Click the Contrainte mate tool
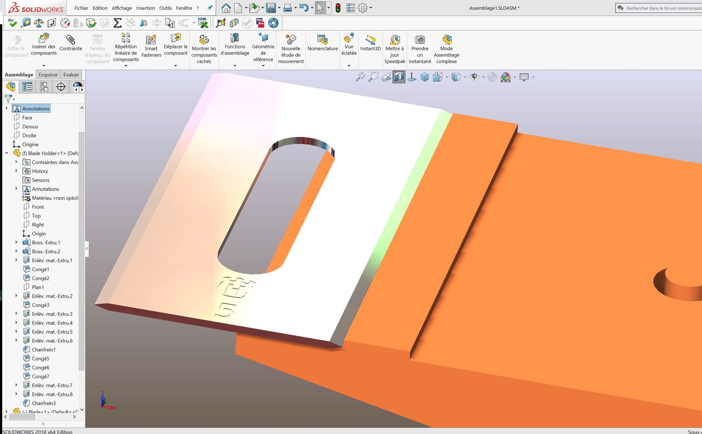 point(71,43)
